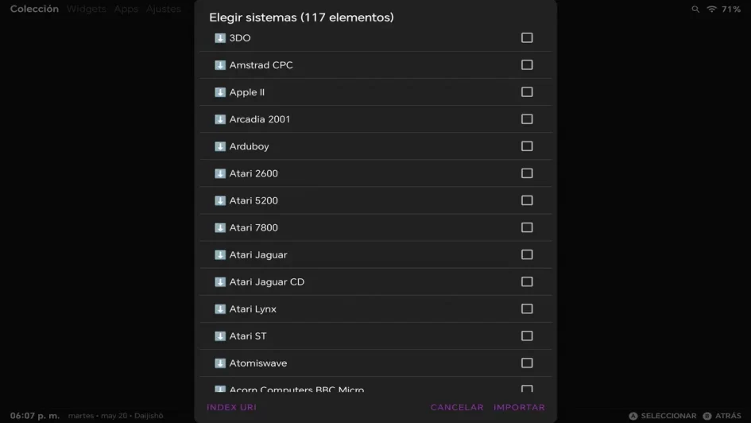Toggle the Atari 7800 checkbox
Viewport: 751px width, 423px height.
point(527,227)
